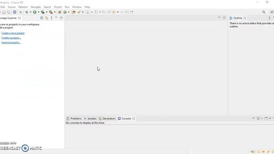The height and width of the screenshot is (154, 274).
Task: Open the Debug dropdown arrow
Action: [x=30, y=12]
